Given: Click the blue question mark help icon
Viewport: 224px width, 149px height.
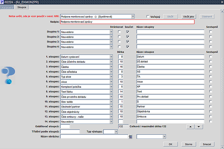Looking at the screenshot, I should click(8, 75).
